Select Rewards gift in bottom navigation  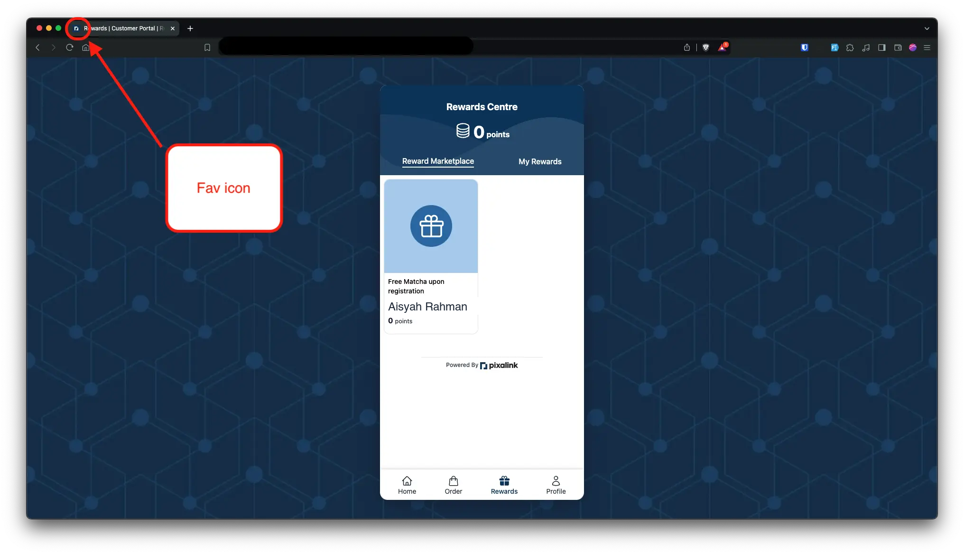pos(504,485)
